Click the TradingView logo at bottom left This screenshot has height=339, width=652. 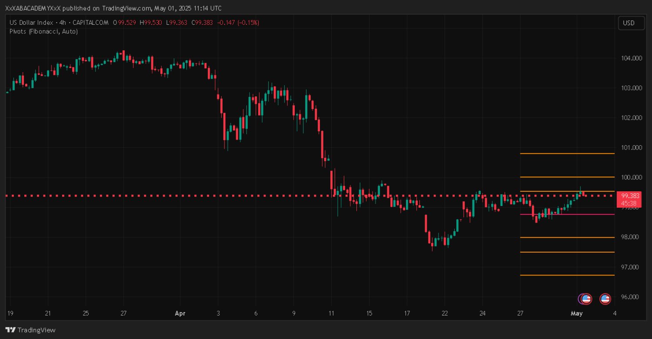pos(30,330)
